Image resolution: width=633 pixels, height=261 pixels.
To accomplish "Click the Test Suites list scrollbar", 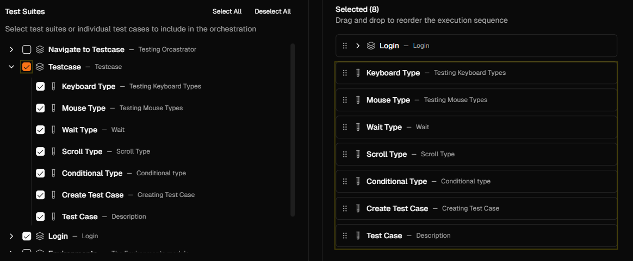I will click(293, 130).
